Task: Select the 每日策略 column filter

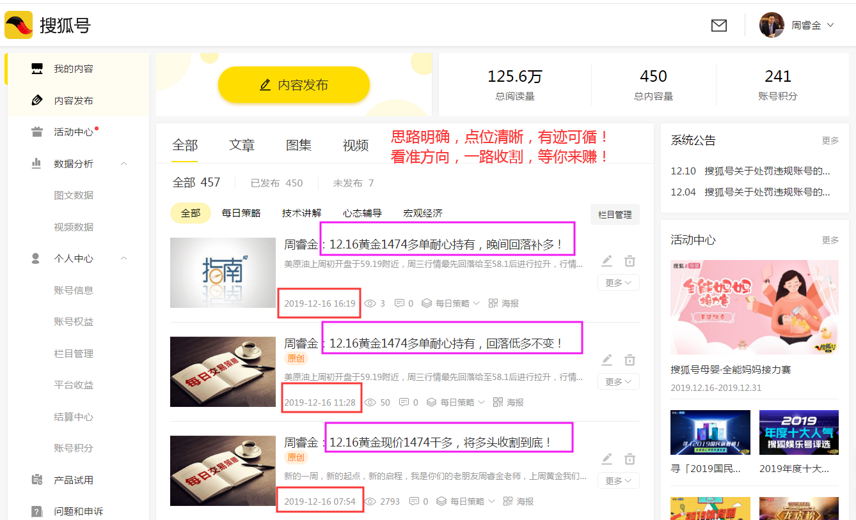Action: point(241,213)
